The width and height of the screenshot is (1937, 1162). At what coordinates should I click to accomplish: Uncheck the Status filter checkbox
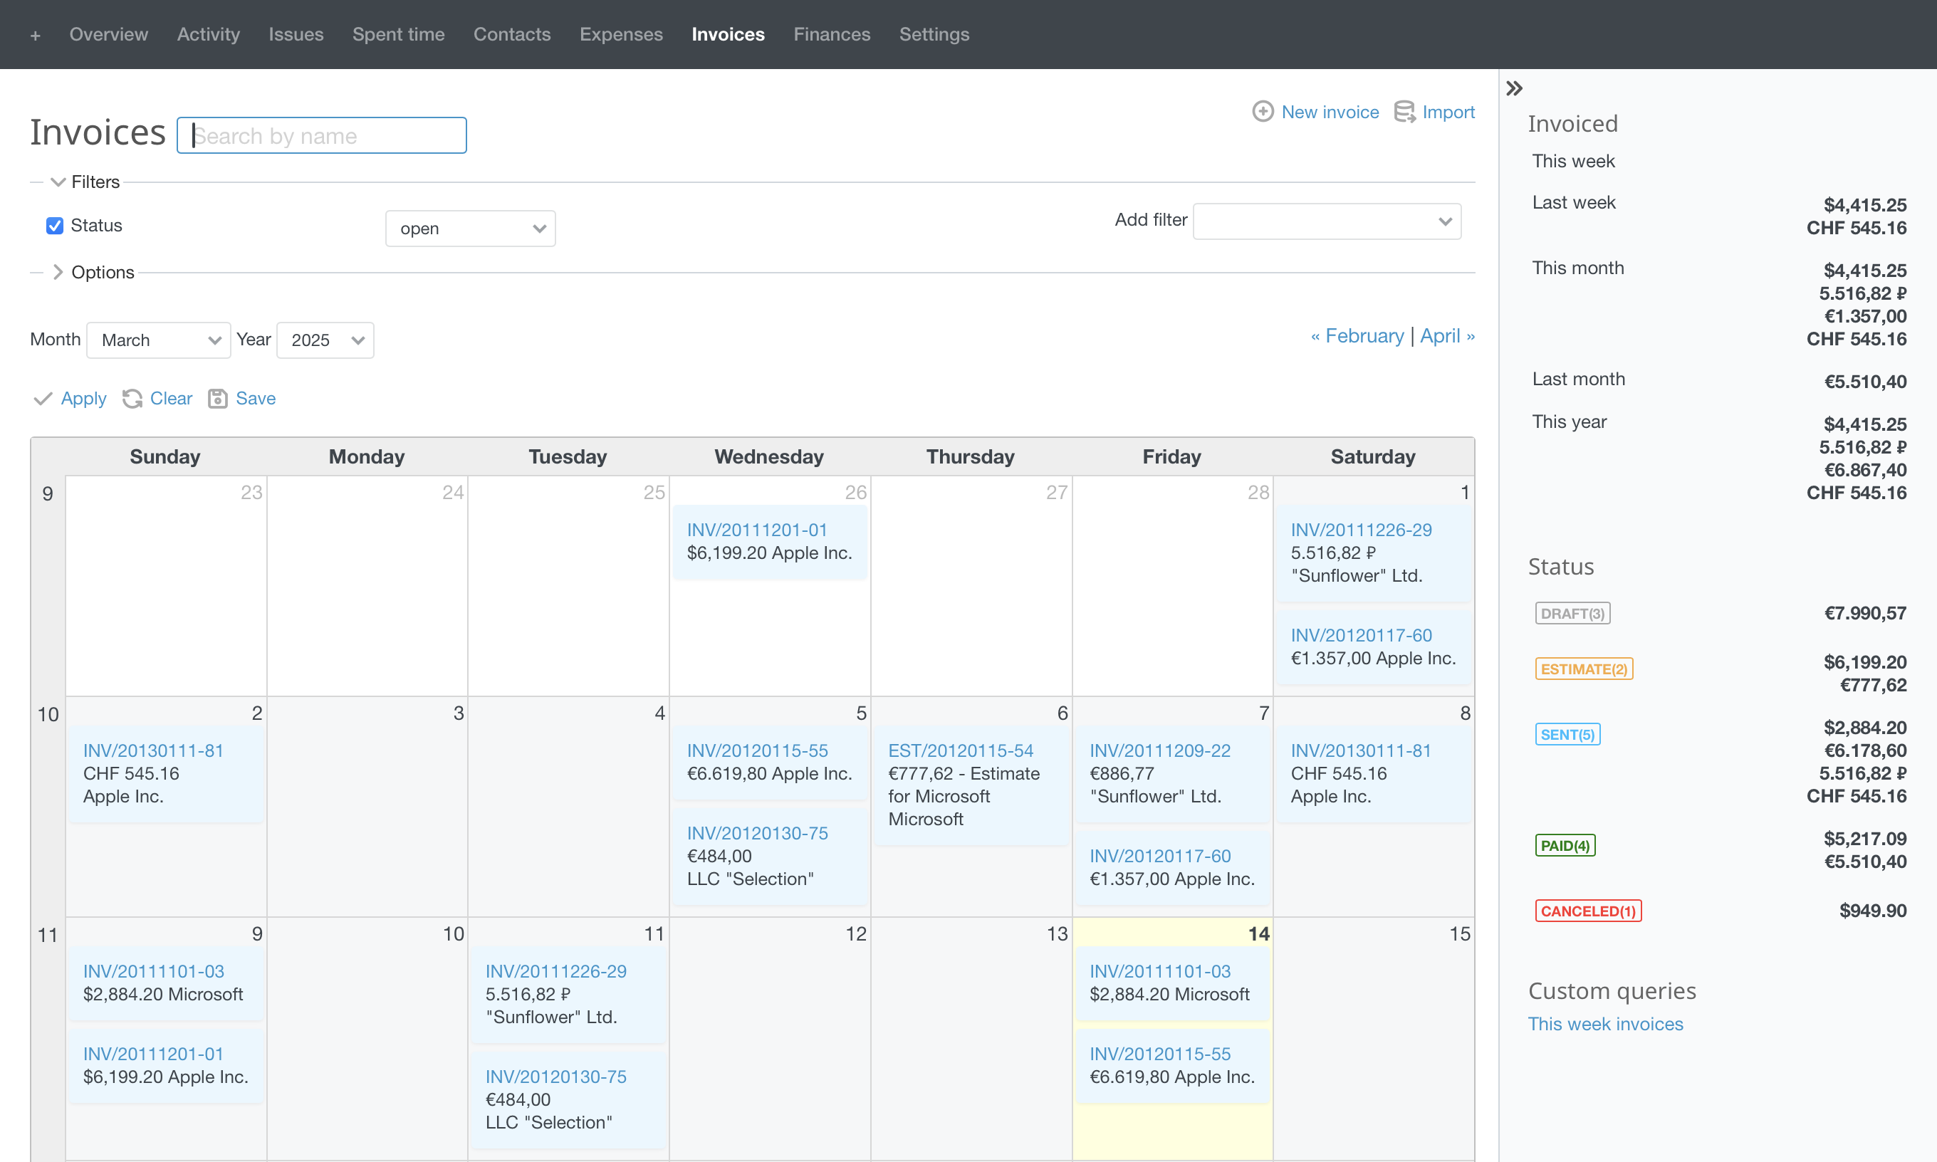[x=54, y=226]
